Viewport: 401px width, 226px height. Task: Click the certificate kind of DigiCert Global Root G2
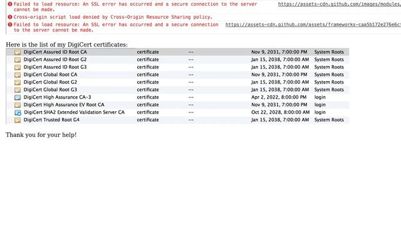148,82
